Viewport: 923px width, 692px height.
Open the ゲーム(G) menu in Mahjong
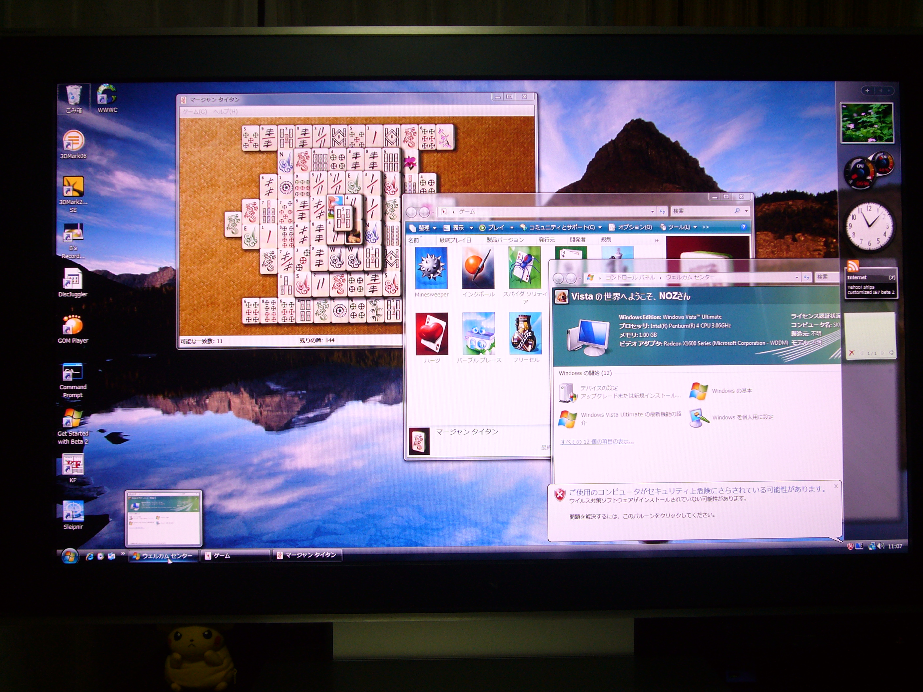pyautogui.click(x=194, y=112)
